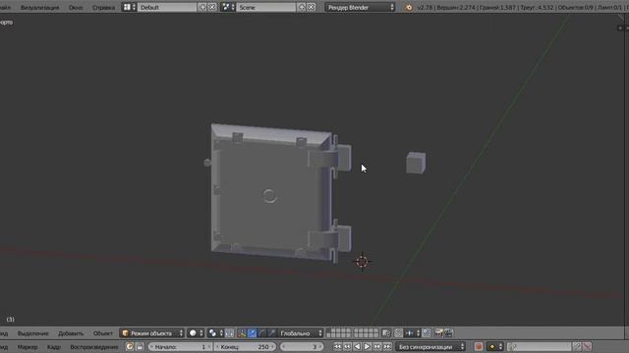Open the Воспроизведение (Playback) menu
The image size is (629, 353).
94,347
